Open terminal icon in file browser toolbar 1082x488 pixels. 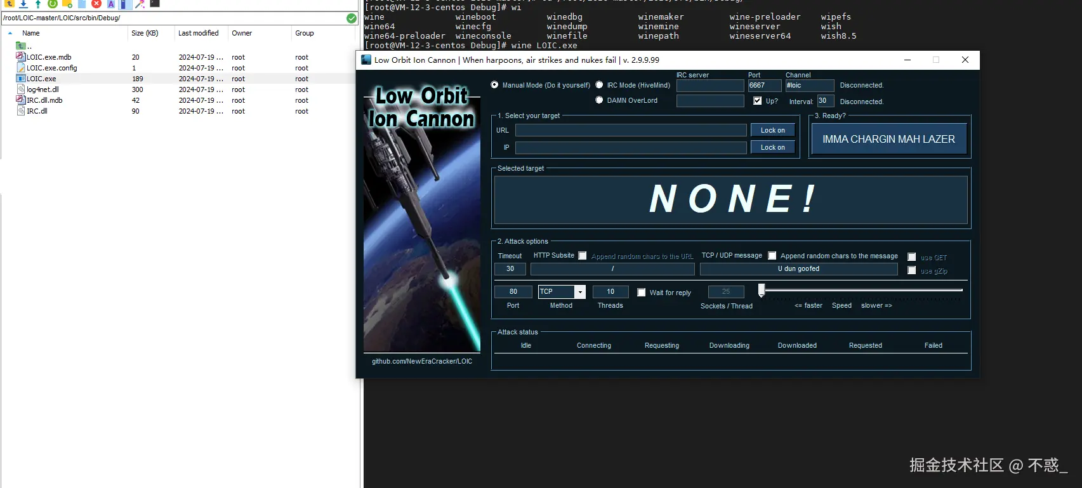click(x=155, y=3)
